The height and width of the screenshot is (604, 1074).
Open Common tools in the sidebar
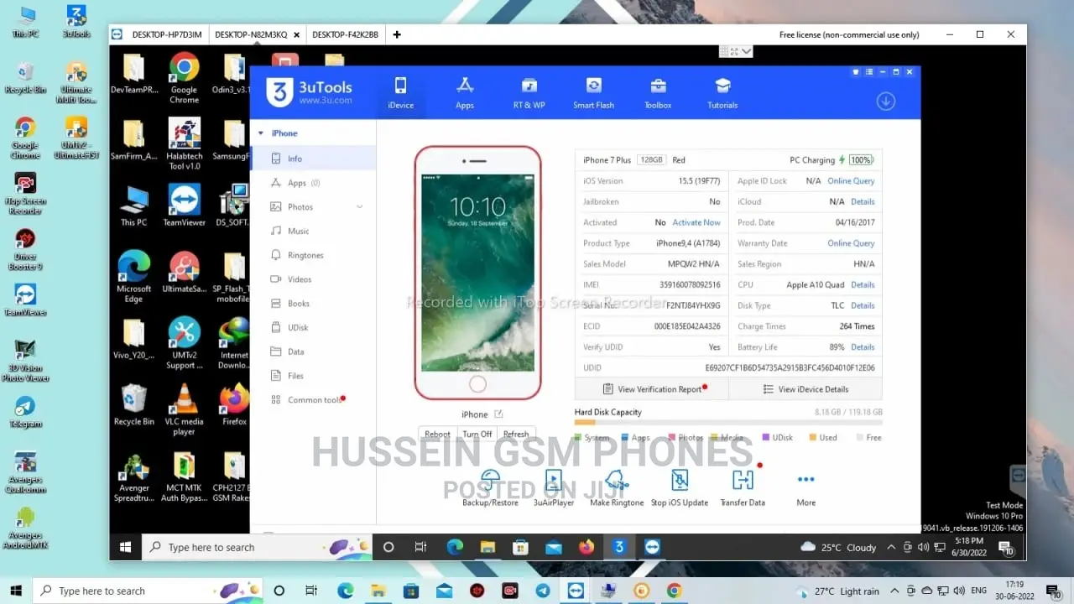pos(313,400)
